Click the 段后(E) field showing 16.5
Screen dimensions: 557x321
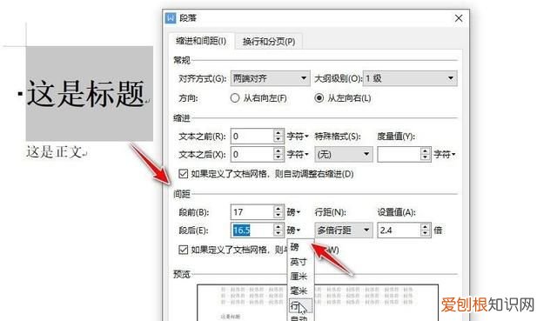pos(252,231)
